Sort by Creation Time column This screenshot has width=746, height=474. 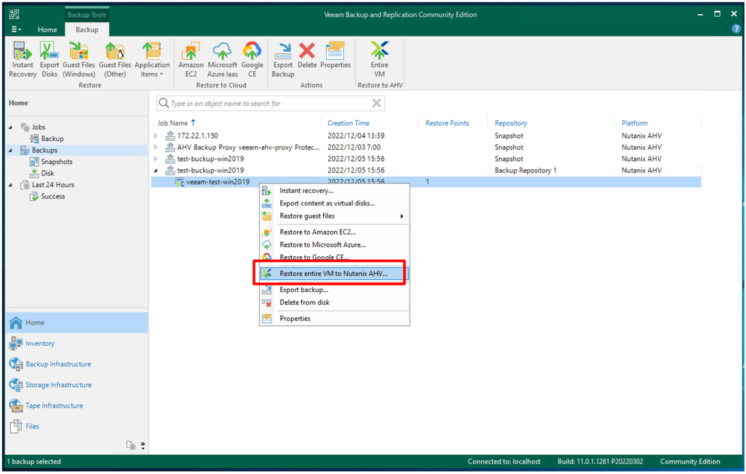pyautogui.click(x=348, y=123)
